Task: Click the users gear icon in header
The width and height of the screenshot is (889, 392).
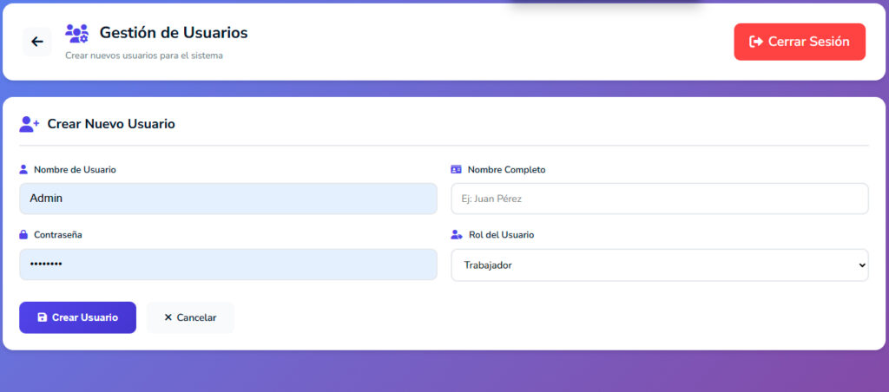Action: tap(76, 34)
